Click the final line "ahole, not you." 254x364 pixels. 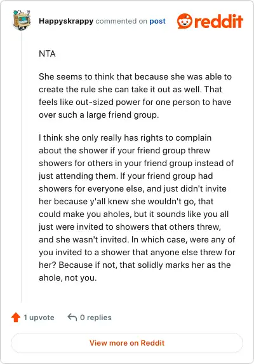pos(67,277)
